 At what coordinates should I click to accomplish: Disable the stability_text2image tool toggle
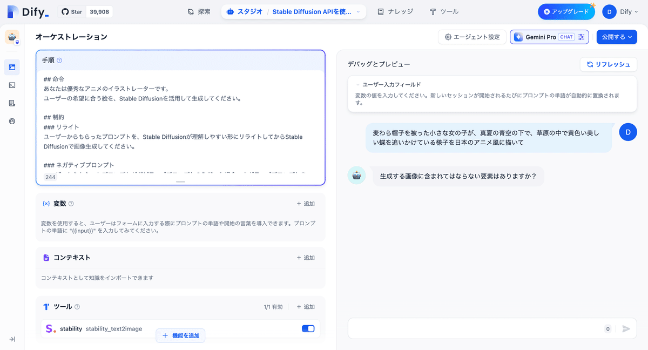[308, 328]
